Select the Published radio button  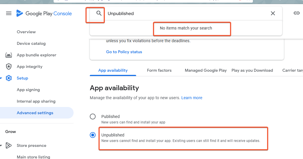(93, 117)
